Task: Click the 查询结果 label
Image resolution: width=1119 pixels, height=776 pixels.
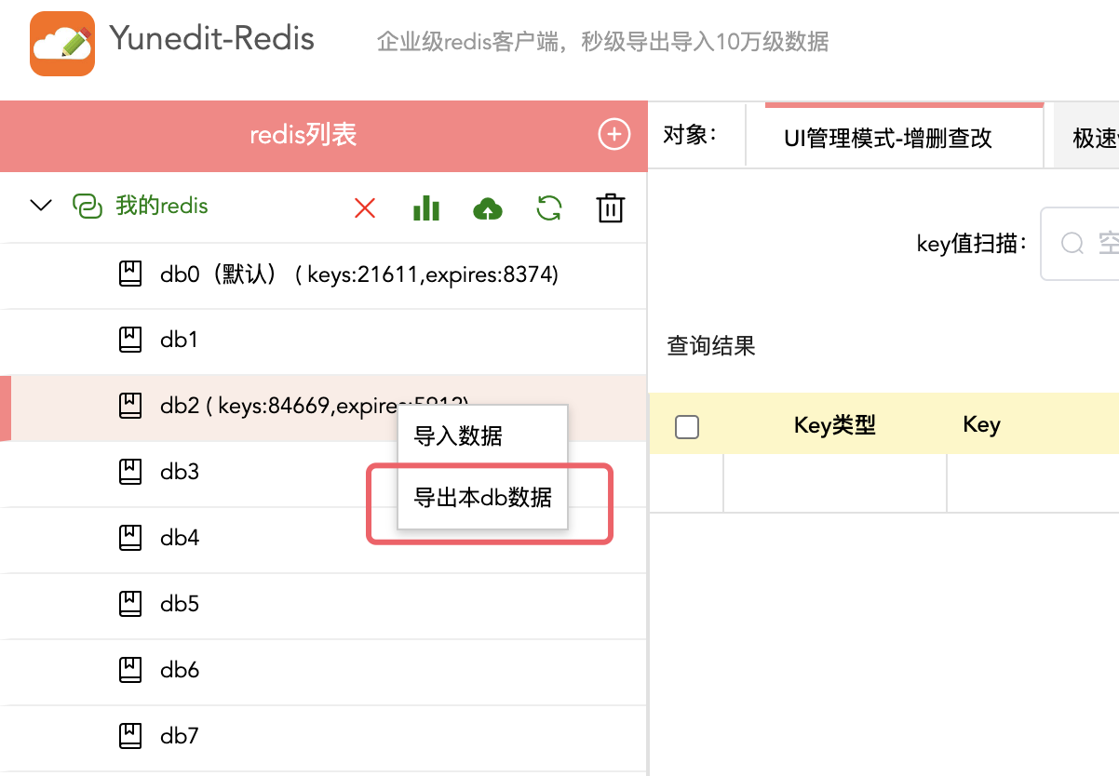Action: pyautogui.click(x=711, y=346)
